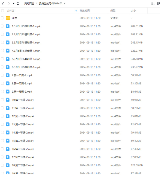Viewport: 160px width, 175px height.
Task: Click the 58.64MB size value
Action: (x=136, y=92)
